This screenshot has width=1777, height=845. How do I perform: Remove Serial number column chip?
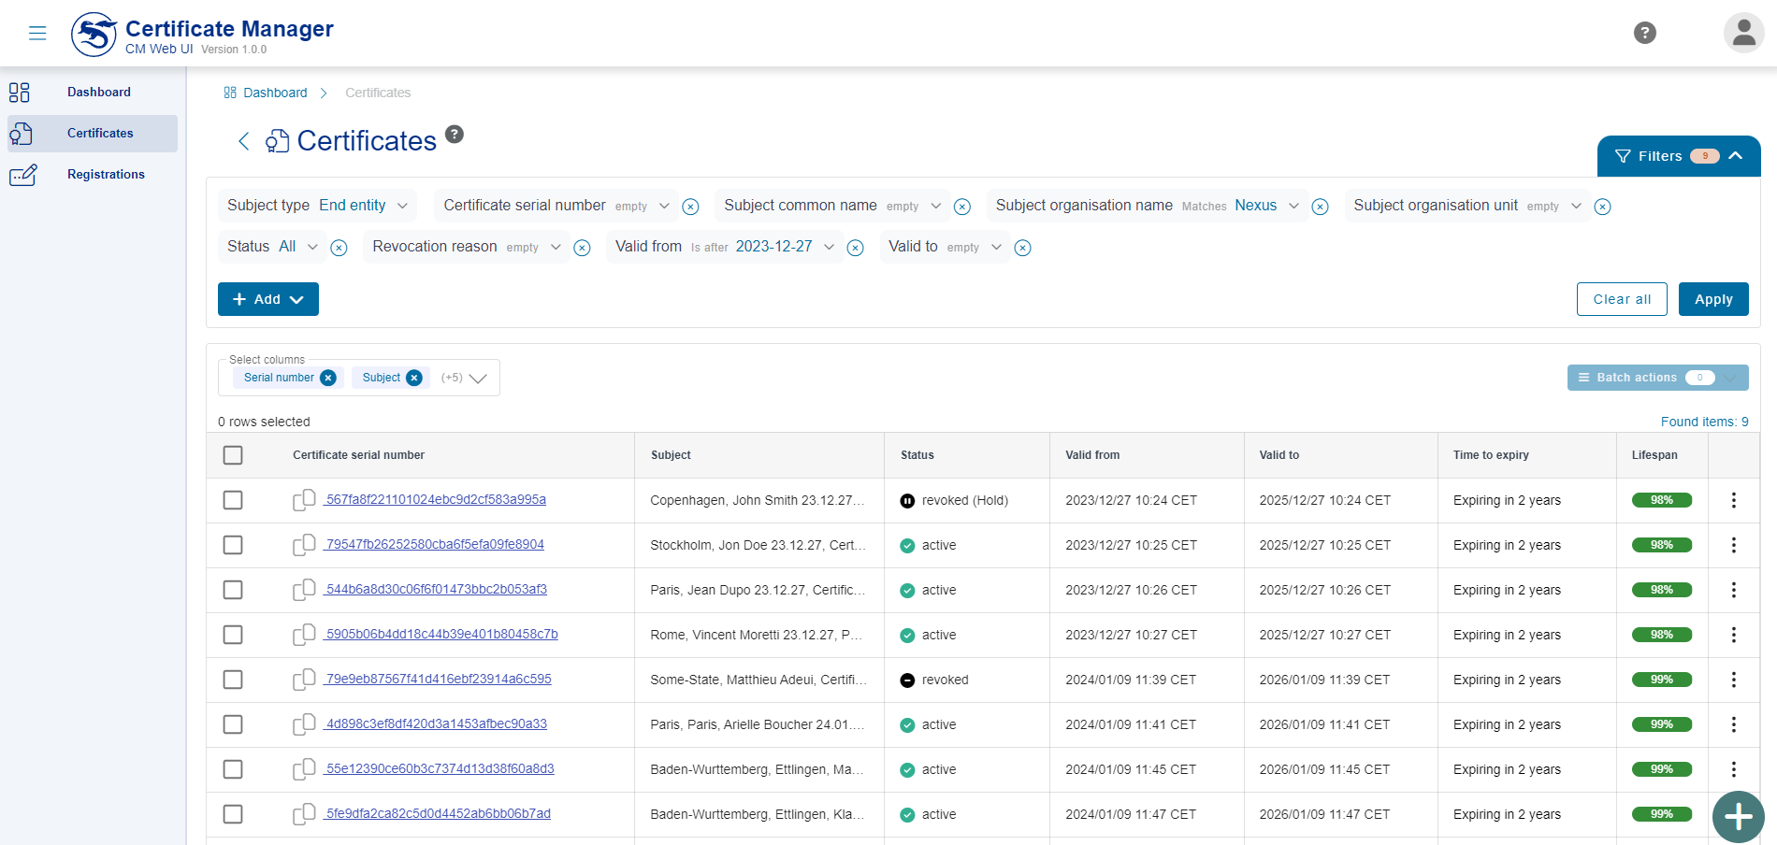click(328, 378)
